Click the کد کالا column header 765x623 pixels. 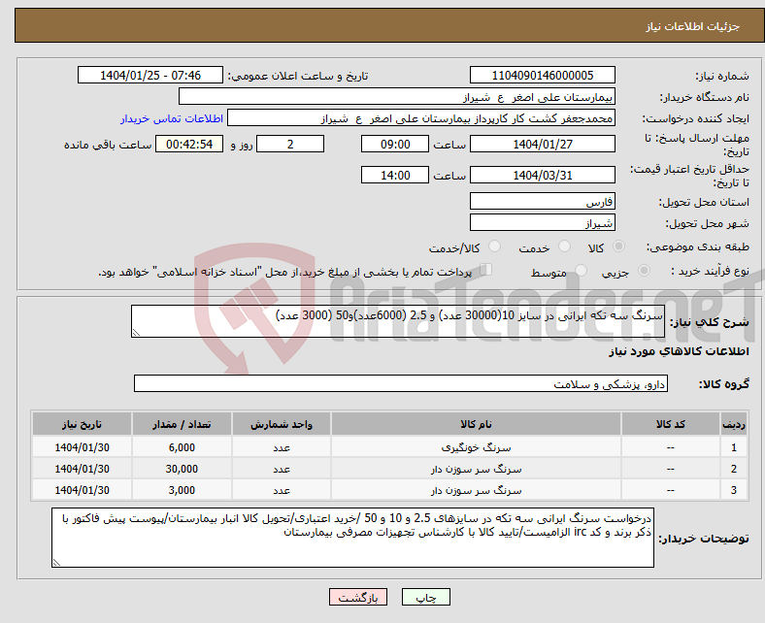point(671,424)
